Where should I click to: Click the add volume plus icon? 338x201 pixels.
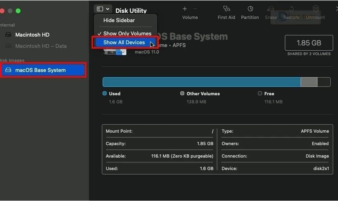pyautogui.click(x=185, y=9)
